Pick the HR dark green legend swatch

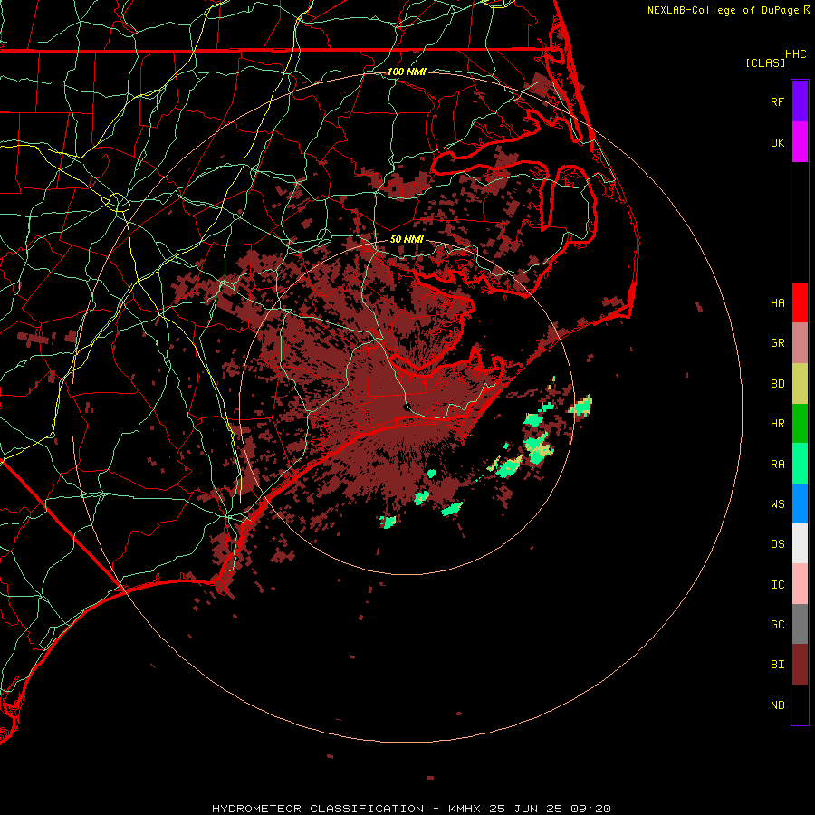coord(800,424)
